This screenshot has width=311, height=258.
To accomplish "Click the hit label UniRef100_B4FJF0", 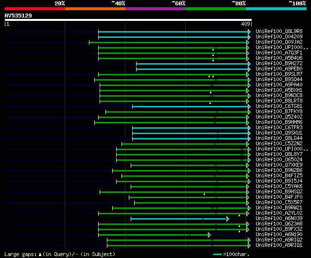I will [279, 197].
